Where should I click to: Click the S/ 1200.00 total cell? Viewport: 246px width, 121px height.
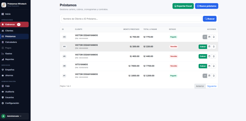(x=149, y=76)
